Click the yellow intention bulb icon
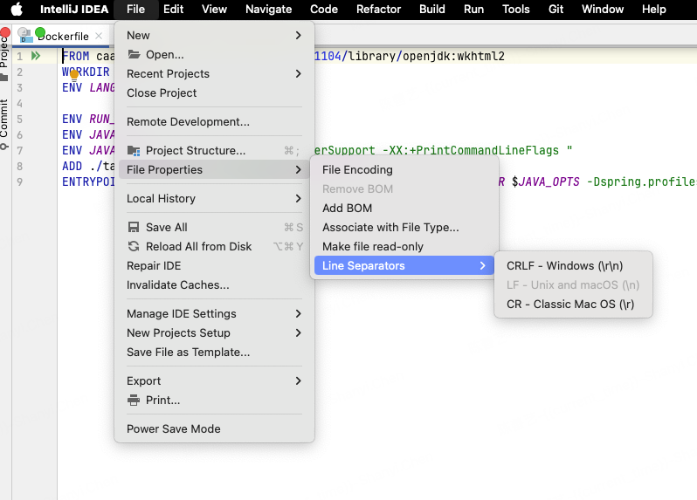The image size is (697, 500). (x=74, y=74)
